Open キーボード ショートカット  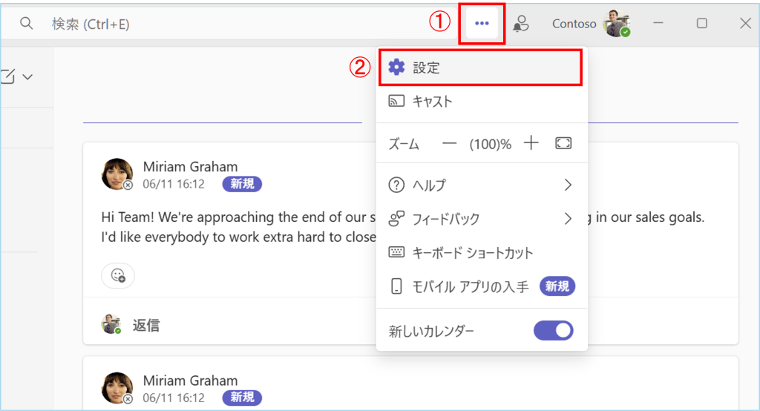472,253
